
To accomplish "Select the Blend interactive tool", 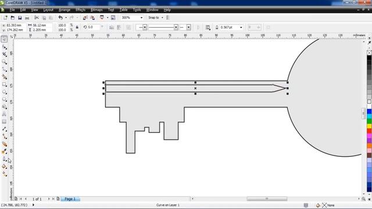I will 4,144.
